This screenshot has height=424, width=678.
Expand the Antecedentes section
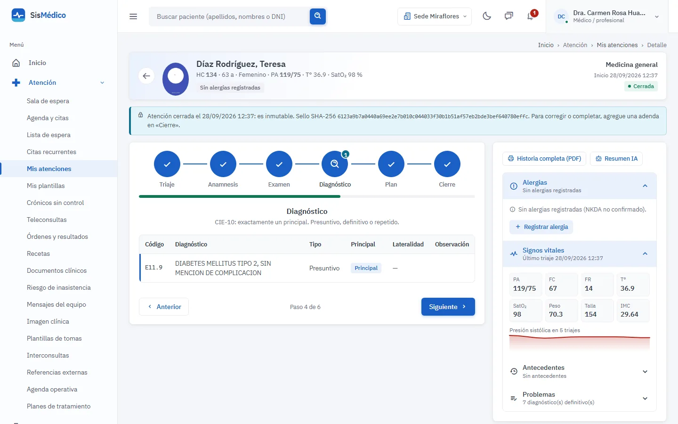pos(579,371)
